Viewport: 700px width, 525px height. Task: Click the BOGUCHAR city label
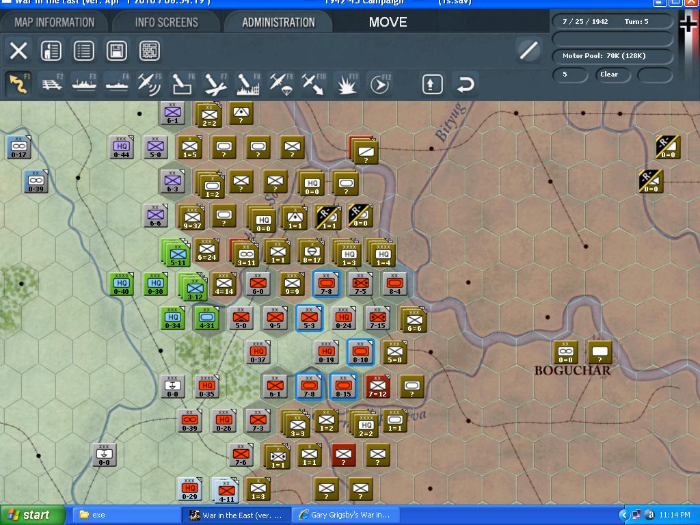[x=572, y=371]
